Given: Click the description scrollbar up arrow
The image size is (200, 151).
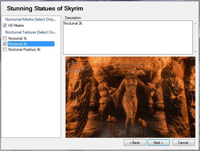Looking at the screenshot, I should pyautogui.click(x=195, y=23).
